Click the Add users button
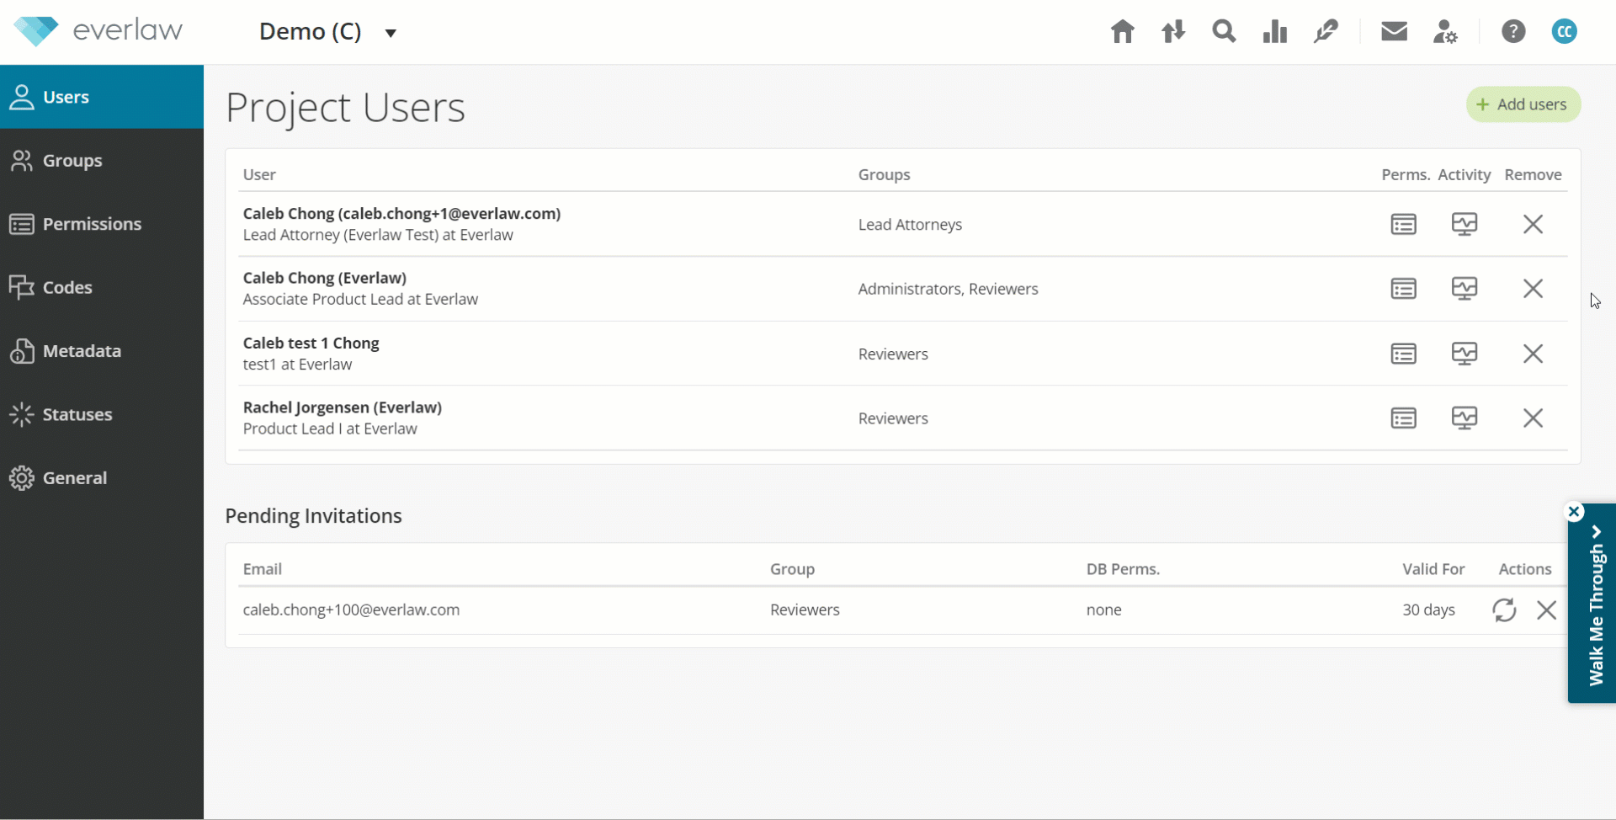Image resolution: width=1616 pixels, height=820 pixels. coord(1523,104)
